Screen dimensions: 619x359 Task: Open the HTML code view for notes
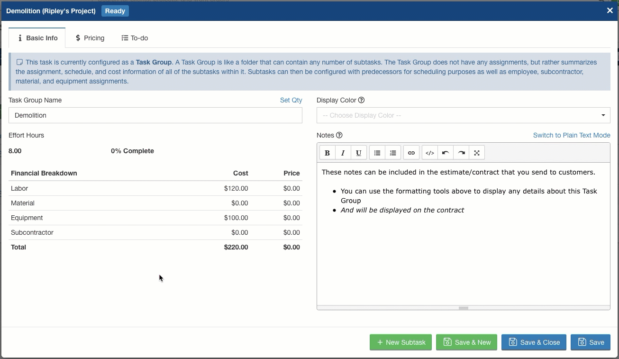(429, 152)
